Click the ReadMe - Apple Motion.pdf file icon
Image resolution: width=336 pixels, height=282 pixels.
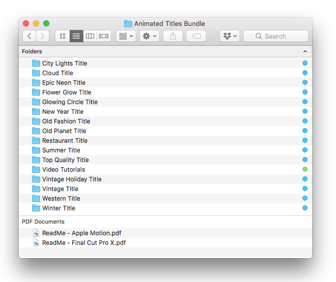(36, 233)
